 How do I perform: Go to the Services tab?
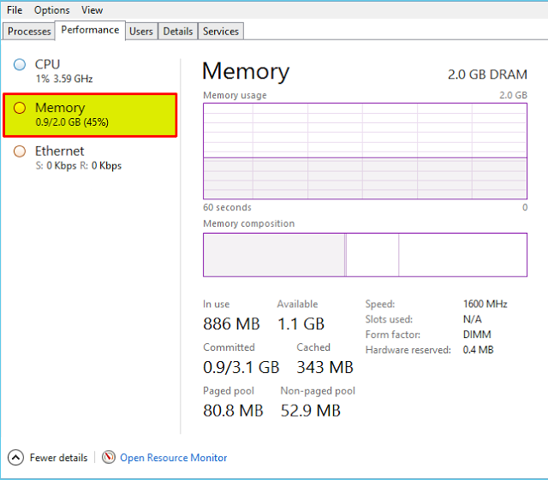coord(221,32)
